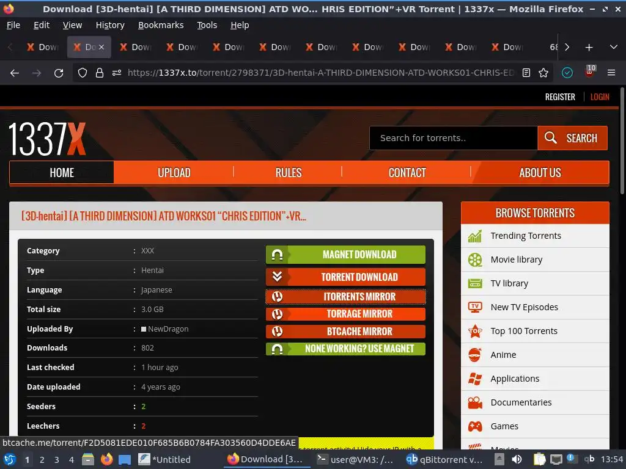Click the address bar URL
626x469 pixels.
point(320,73)
